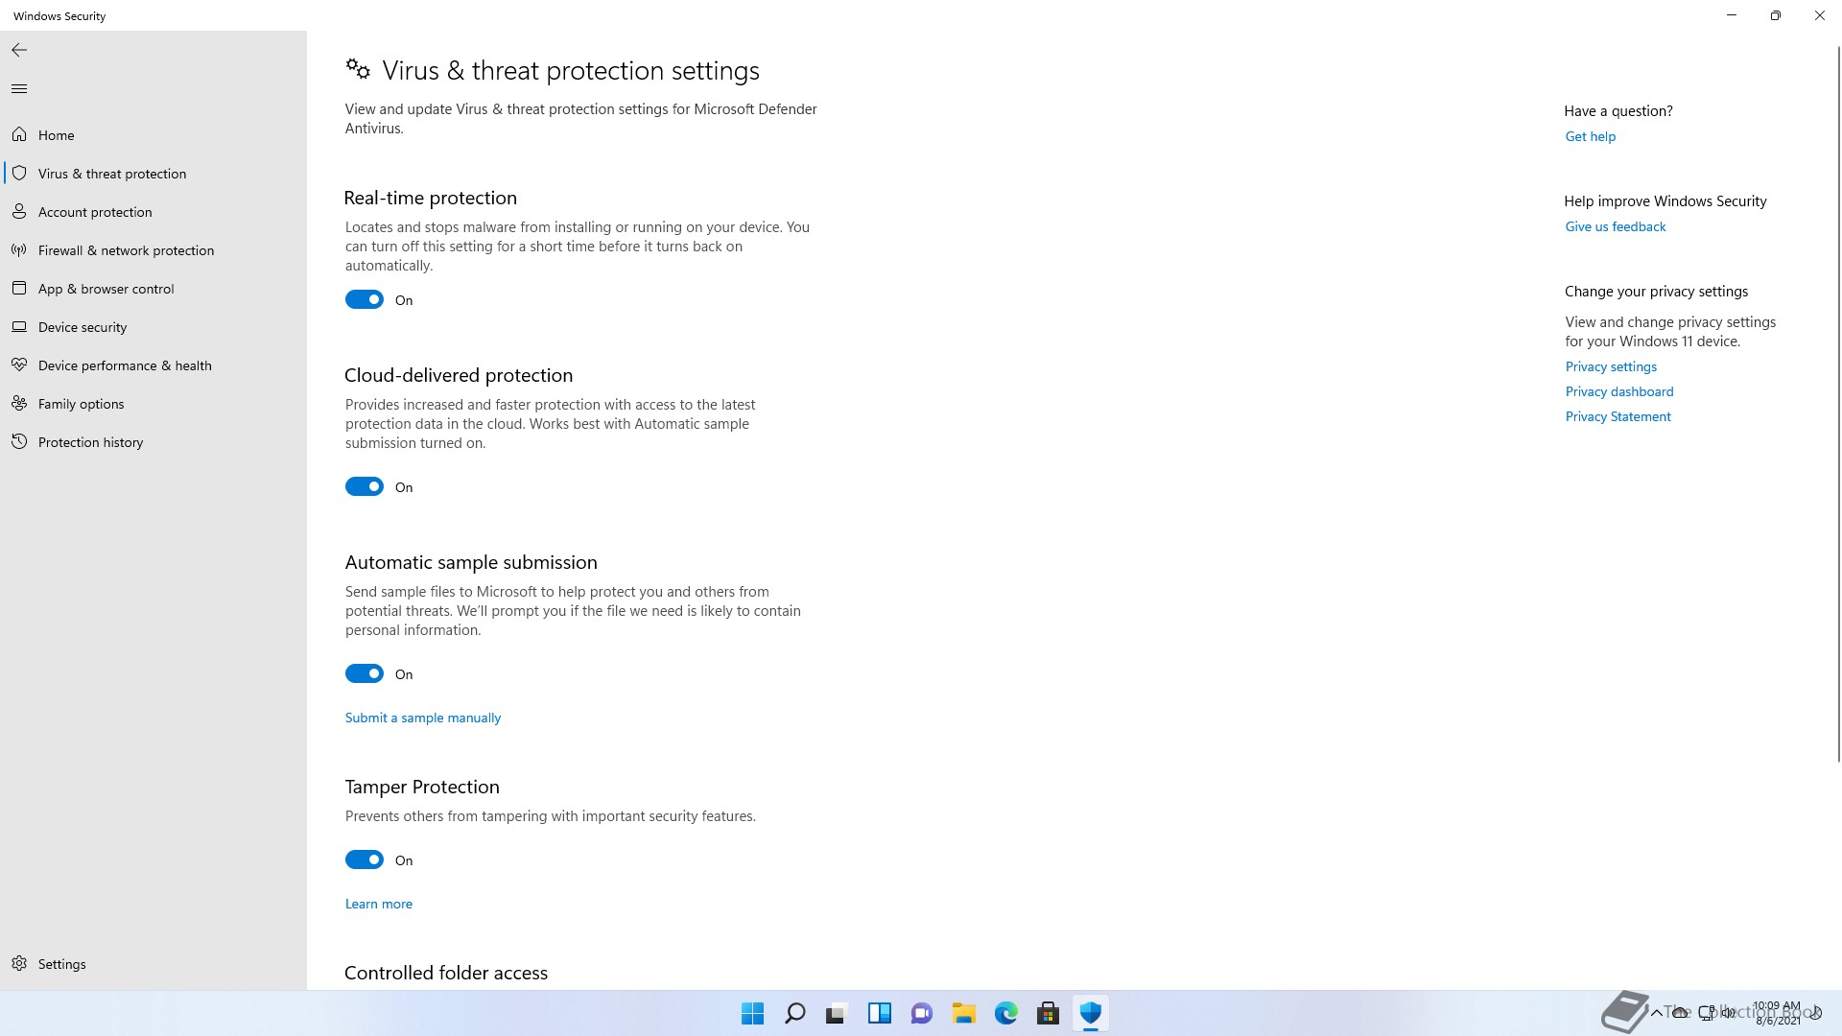This screenshot has height=1036, width=1842.
Task: Click Submit a sample manually link
Action: tap(423, 718)
